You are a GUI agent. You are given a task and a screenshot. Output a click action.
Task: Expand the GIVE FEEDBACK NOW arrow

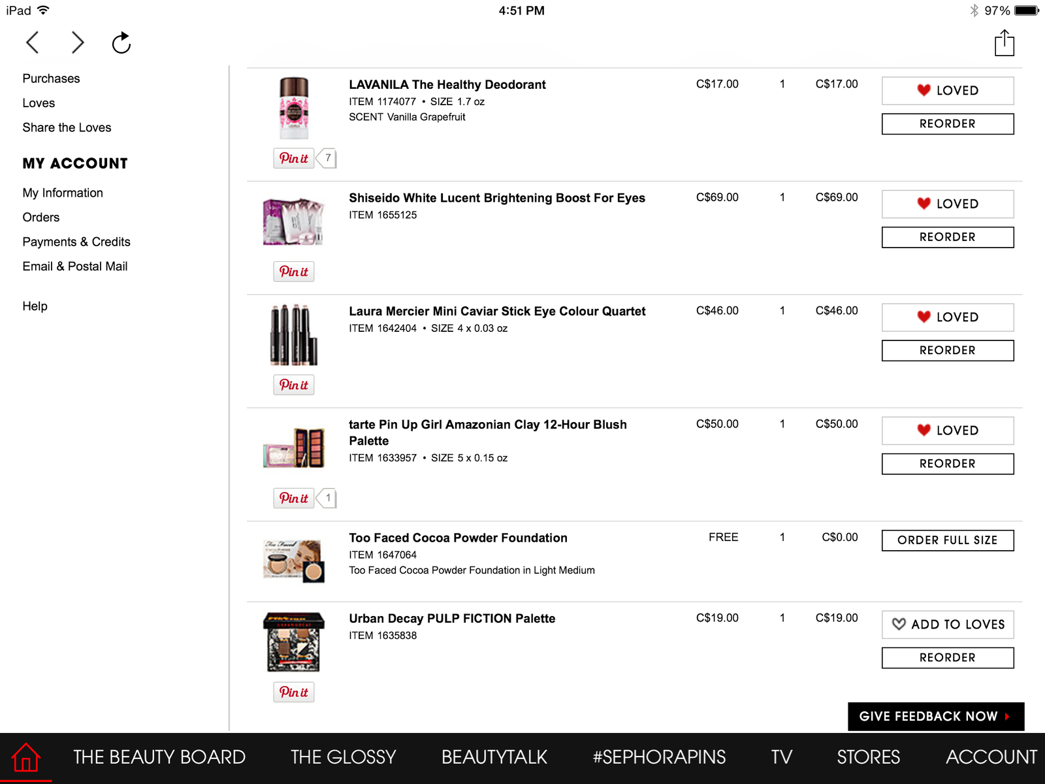tap(1008, 717)
